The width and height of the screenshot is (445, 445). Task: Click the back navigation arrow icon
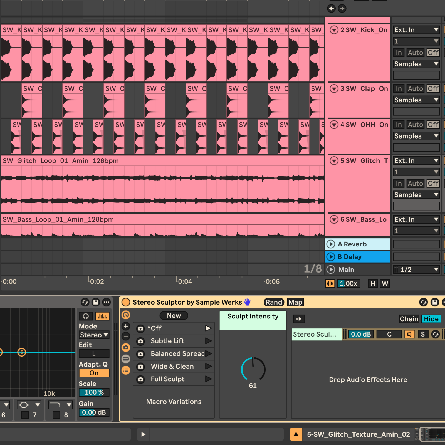(x=331, y=9)
